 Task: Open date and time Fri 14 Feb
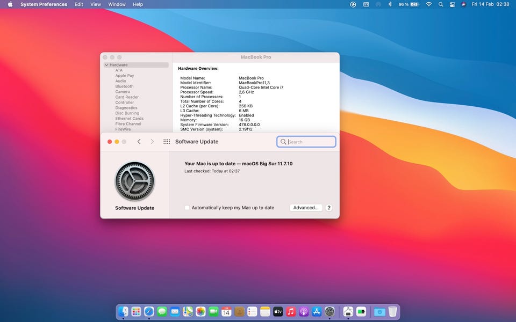pyautogui.click(x=490, y=4)
